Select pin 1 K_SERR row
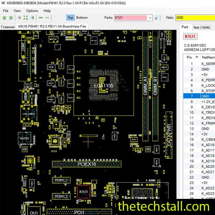 coord(199,64)
